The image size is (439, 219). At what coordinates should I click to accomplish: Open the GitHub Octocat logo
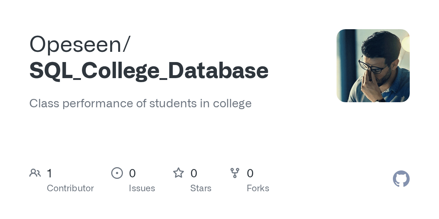pyautogui.click(x=401, y=179)
